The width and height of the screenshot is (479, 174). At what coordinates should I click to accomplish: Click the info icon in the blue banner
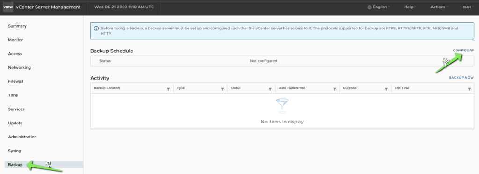click(x=96, y=28)
